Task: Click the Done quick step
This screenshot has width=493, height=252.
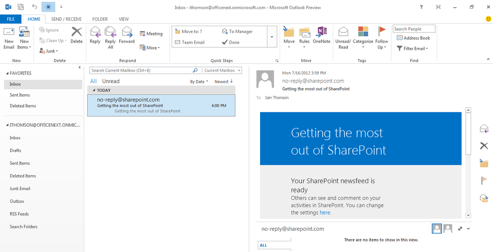Action: click(x=231, y=42)
